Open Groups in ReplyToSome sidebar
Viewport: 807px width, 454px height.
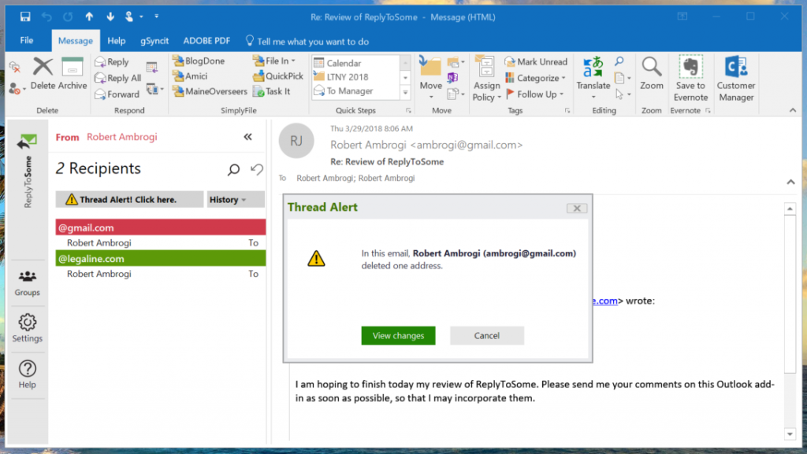click(27, 283)
